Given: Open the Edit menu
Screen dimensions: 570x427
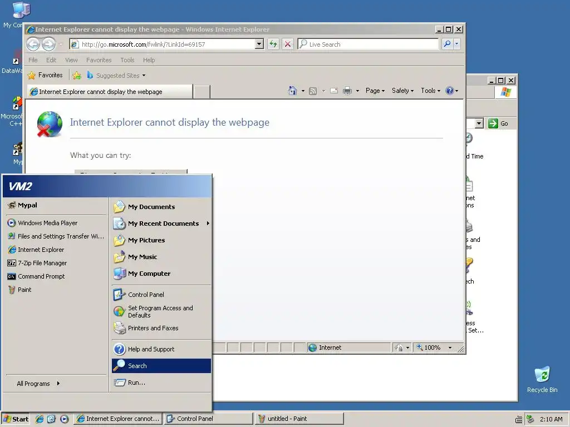Looking at the screenshot, I should tap(51, 60).
